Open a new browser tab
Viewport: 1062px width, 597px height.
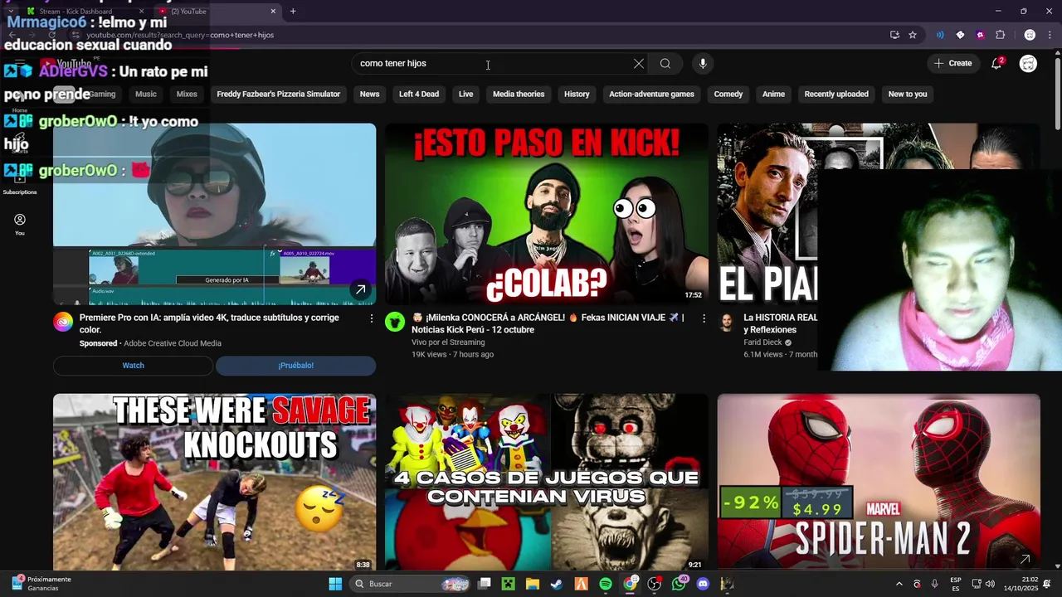click(293, 11)
